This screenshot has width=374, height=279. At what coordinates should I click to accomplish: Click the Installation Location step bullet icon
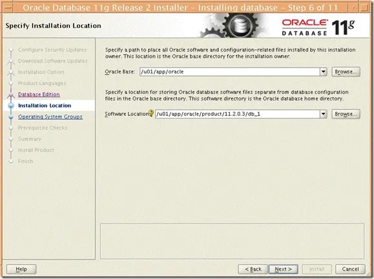11,106
